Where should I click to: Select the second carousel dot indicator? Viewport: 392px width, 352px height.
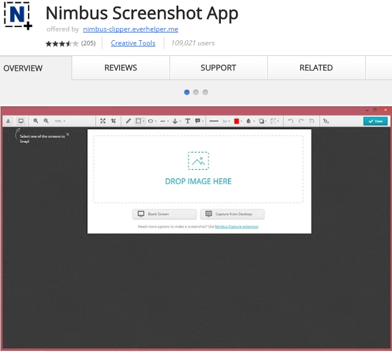click(x=196, y=92)
